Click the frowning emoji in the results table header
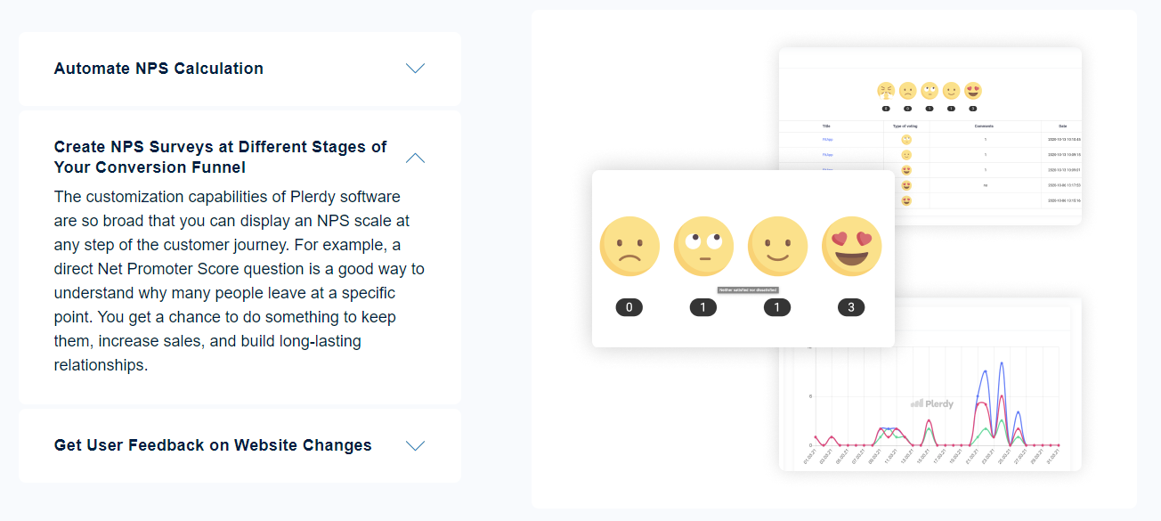The width and height of the screenshot is (1161, 521). pyautogui.click(x=905, y=89)
